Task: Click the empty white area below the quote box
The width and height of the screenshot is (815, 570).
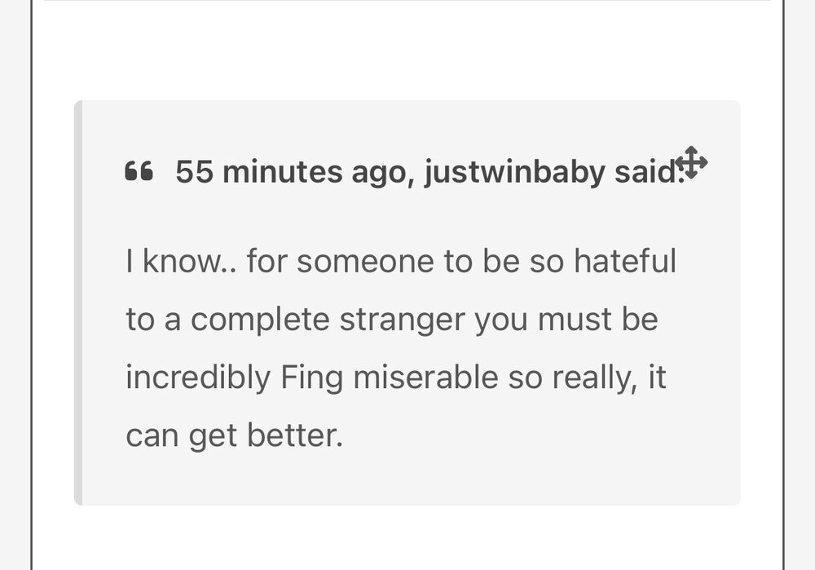Action: (x=407, y=538)
